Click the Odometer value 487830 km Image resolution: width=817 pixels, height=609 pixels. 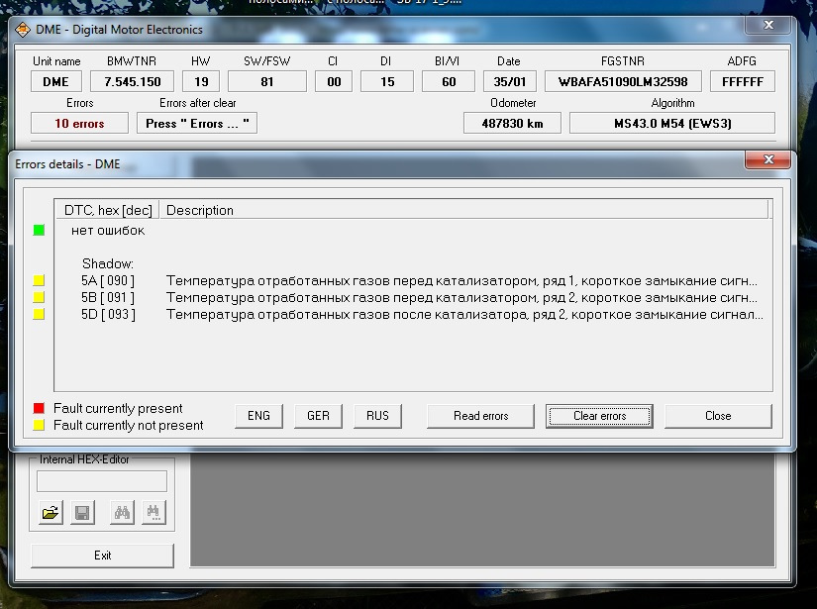[512, 124]
